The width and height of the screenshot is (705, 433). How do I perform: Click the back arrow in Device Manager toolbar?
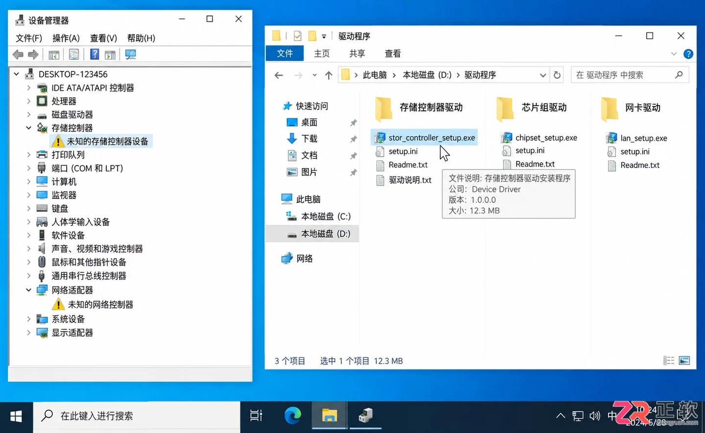(x=18, y=55)
